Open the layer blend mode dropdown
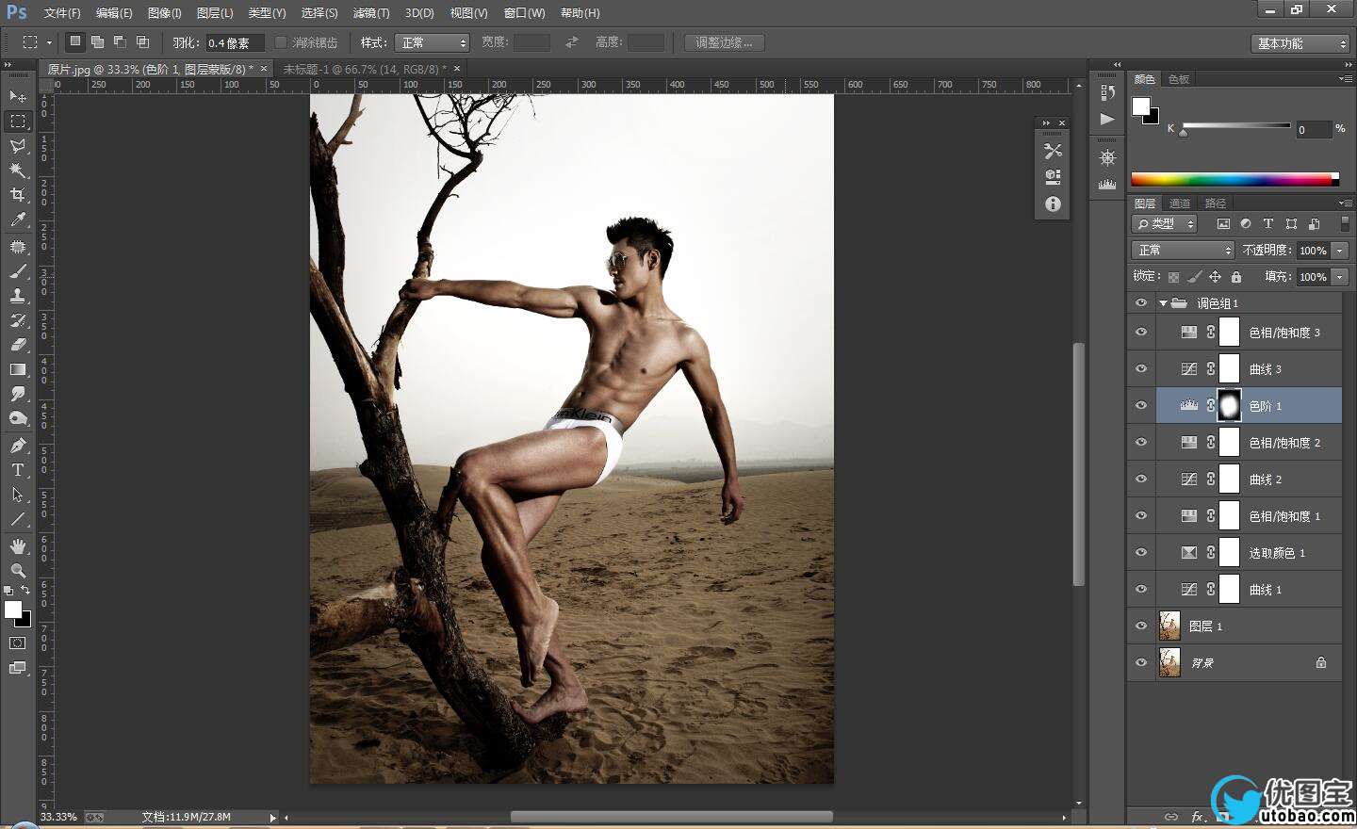The image size is (1357, 829). (1183, 250)
